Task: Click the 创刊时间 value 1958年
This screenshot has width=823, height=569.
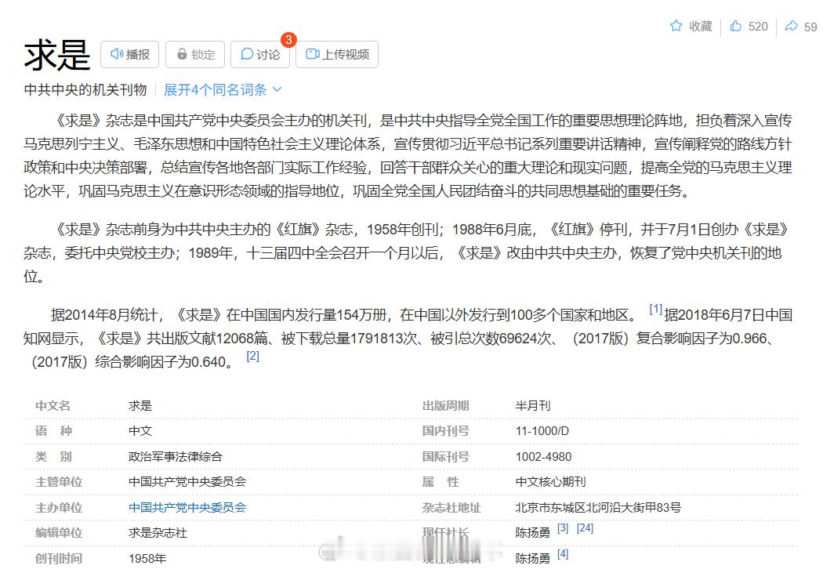Action: pyautogui.click(x=147, y=559)
